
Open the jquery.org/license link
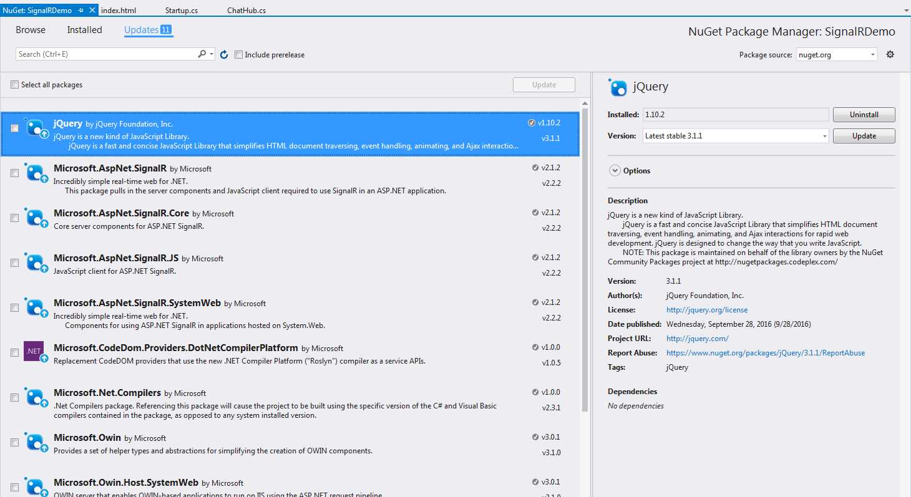coord(707,310)
